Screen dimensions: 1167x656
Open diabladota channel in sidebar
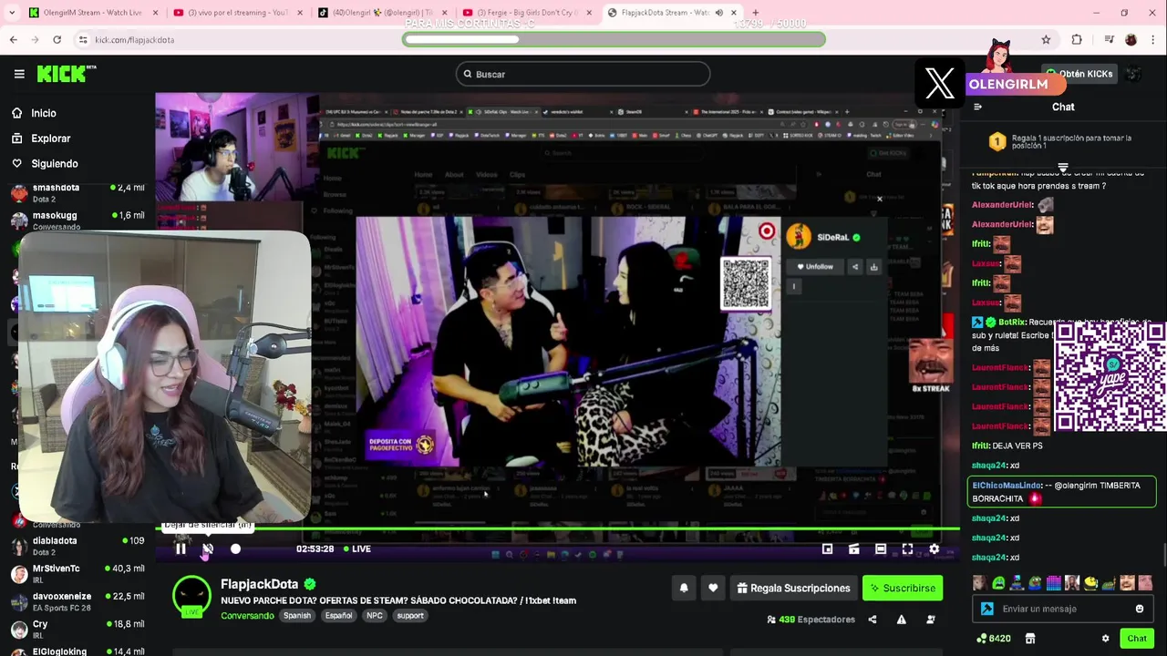pos(77,546)
